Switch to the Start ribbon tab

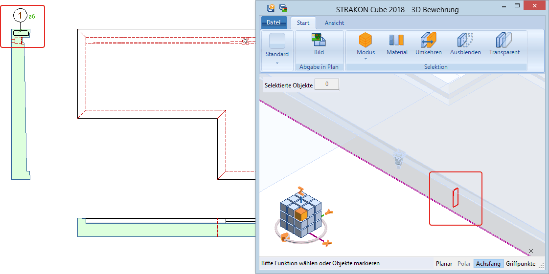coord(303,23)
